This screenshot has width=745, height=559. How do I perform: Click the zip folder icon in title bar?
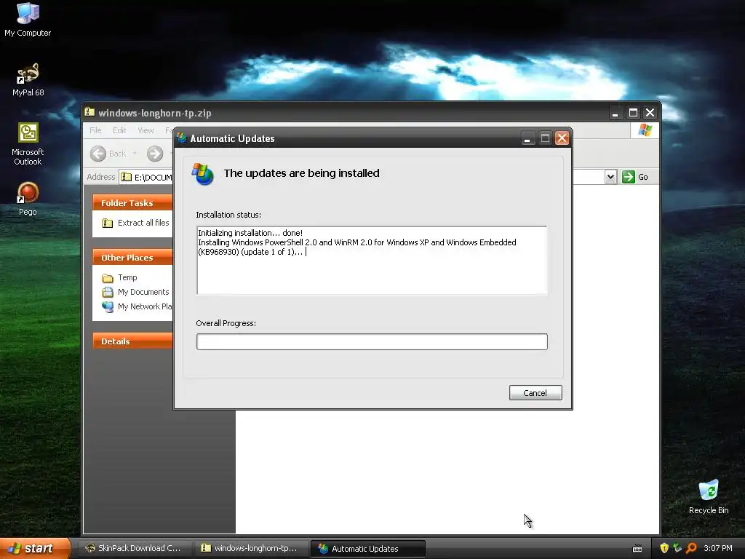[89, 112]
